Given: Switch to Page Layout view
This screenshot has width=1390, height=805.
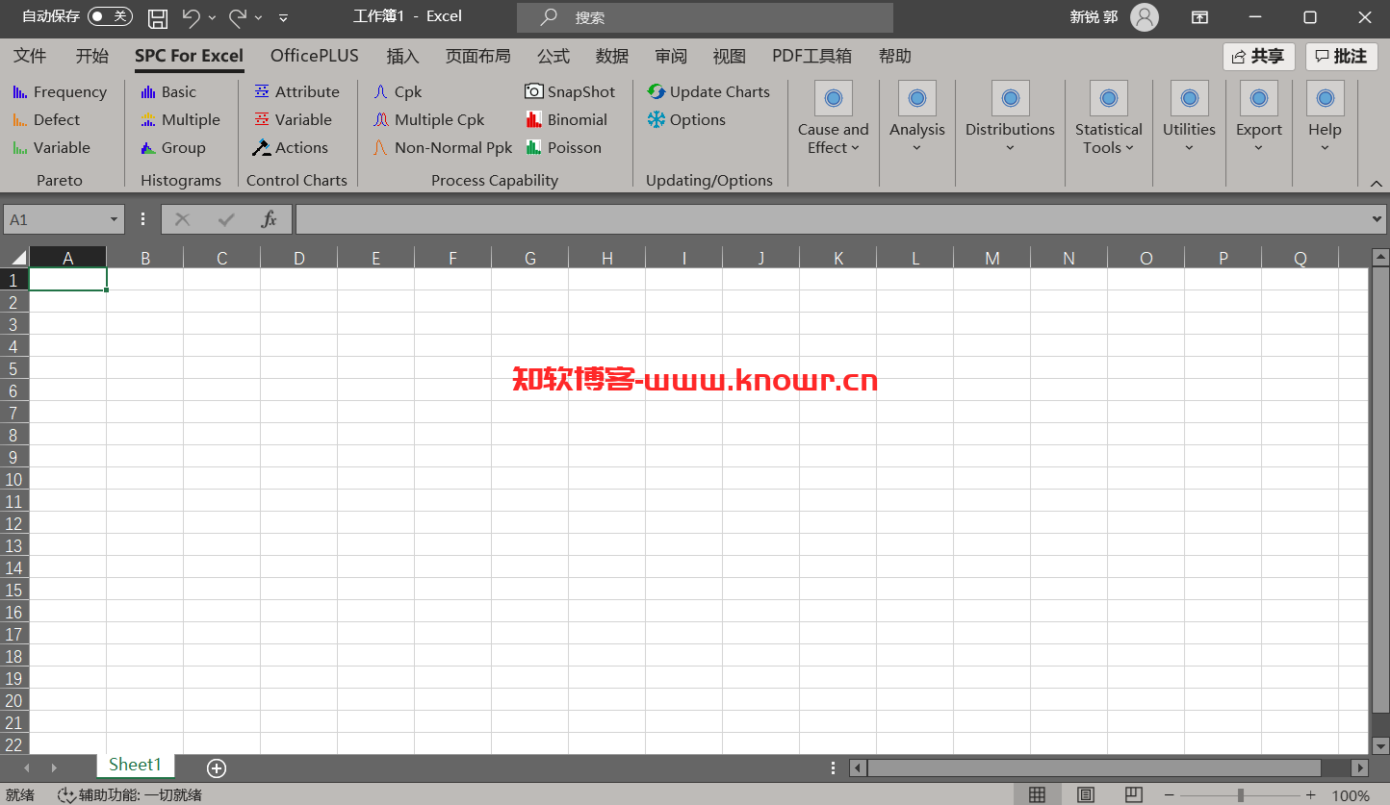Looking at the screenshot, I should (1086, 794).
